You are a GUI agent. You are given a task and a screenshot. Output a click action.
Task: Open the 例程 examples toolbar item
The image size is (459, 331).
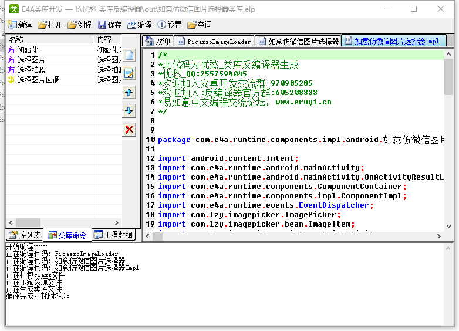[x=80, y=25]
